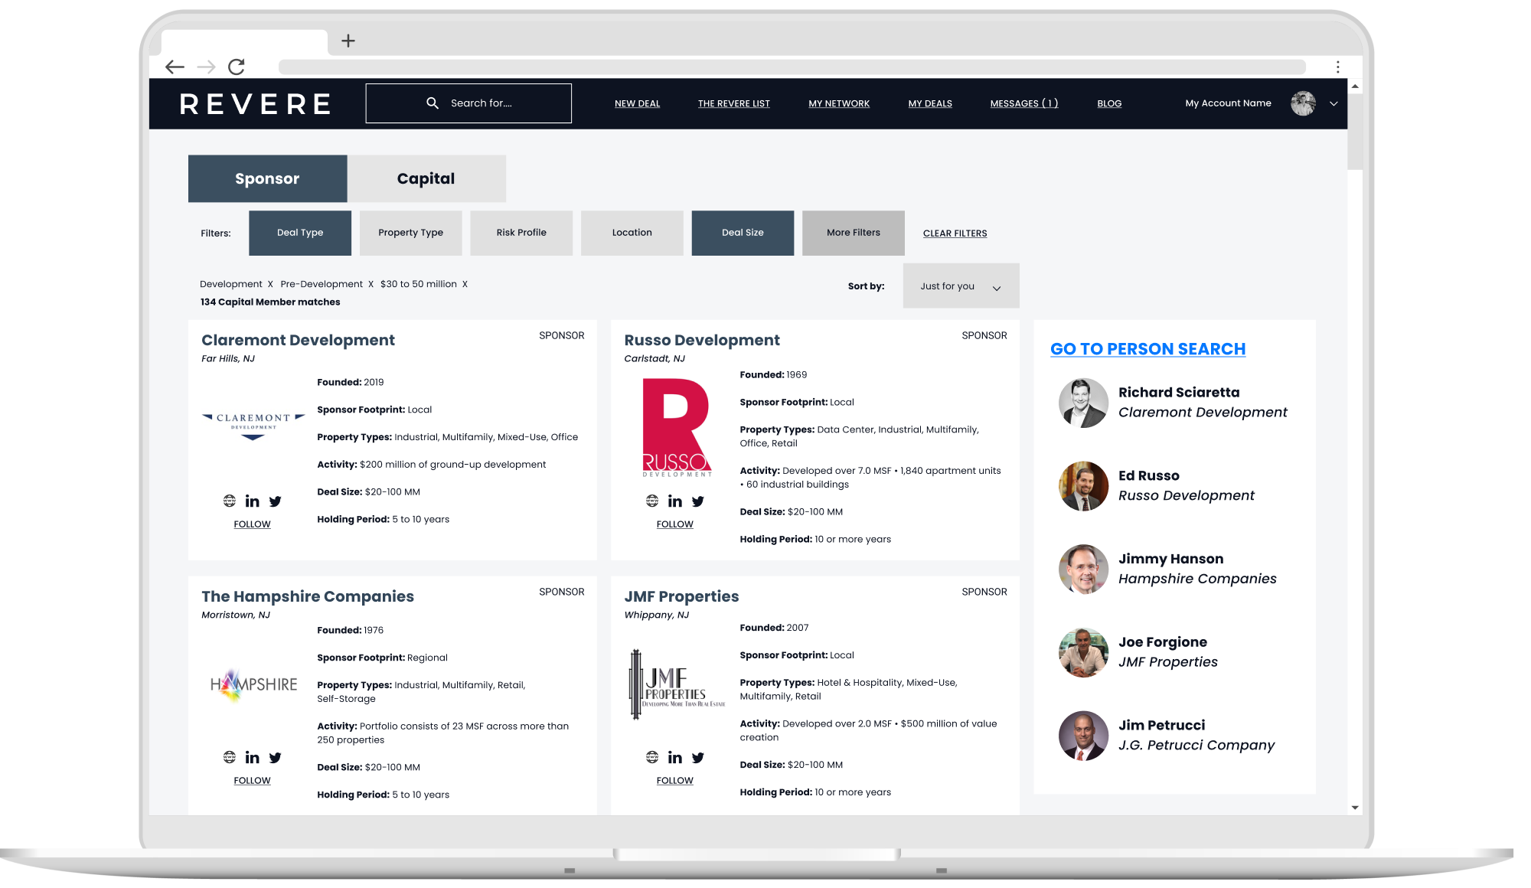Screen dimensions: 1531x888
Task: Click the Hampshire logo image
Action: point(253,684)
